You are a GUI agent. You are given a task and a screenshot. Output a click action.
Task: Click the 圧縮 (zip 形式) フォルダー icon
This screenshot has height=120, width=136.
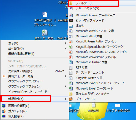[71, 93]
